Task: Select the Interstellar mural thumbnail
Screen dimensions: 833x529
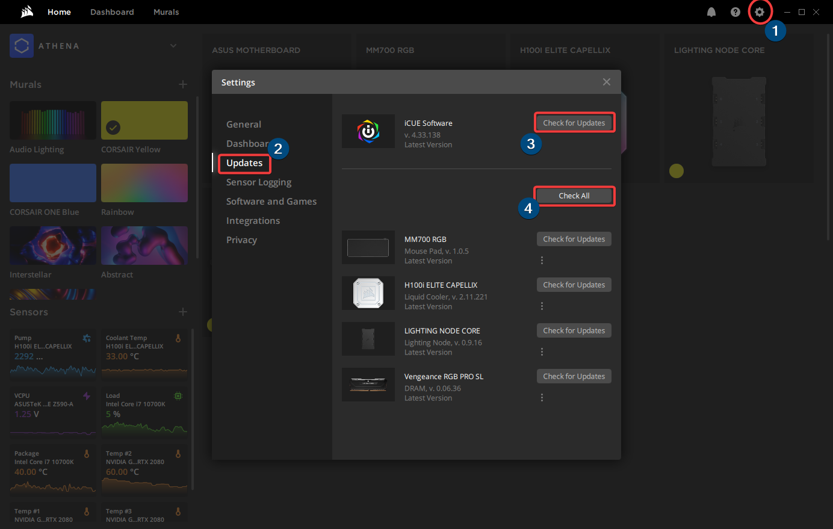Action: [x=53, y=246]
